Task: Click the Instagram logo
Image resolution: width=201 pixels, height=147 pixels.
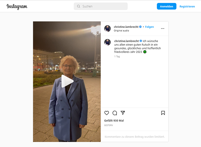Action: pos(17,6)
